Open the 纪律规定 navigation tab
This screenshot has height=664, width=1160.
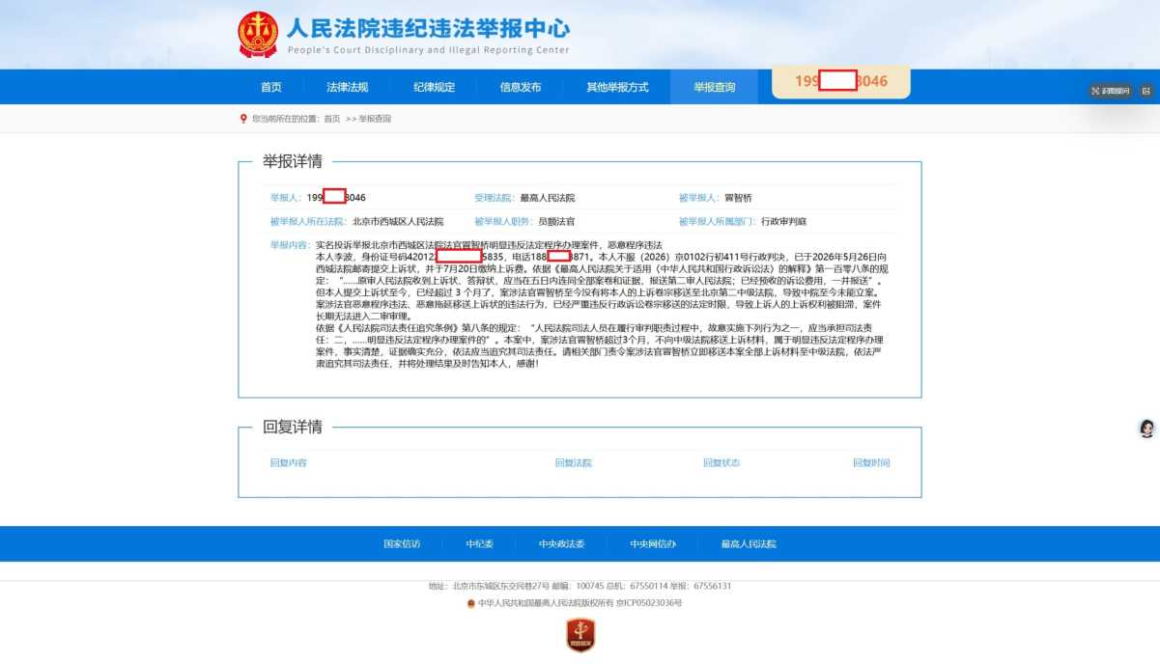tap(434, 87)
